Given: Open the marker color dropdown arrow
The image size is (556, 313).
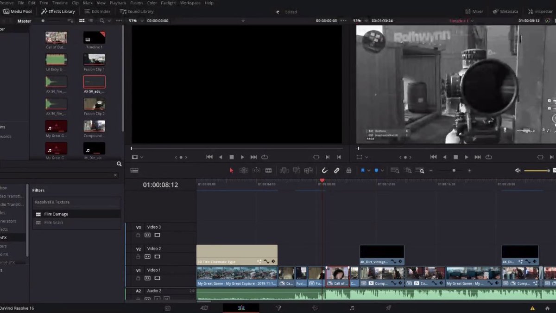Looking at the screenshot, I should [382, 171].
